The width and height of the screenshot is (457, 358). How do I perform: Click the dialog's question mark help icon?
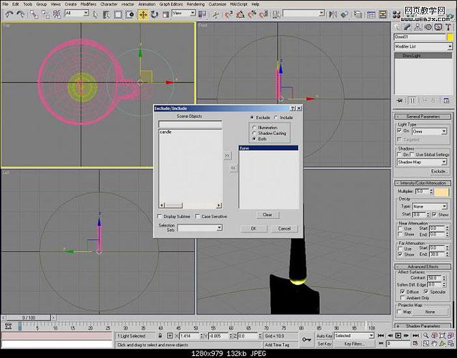[292, 108]
